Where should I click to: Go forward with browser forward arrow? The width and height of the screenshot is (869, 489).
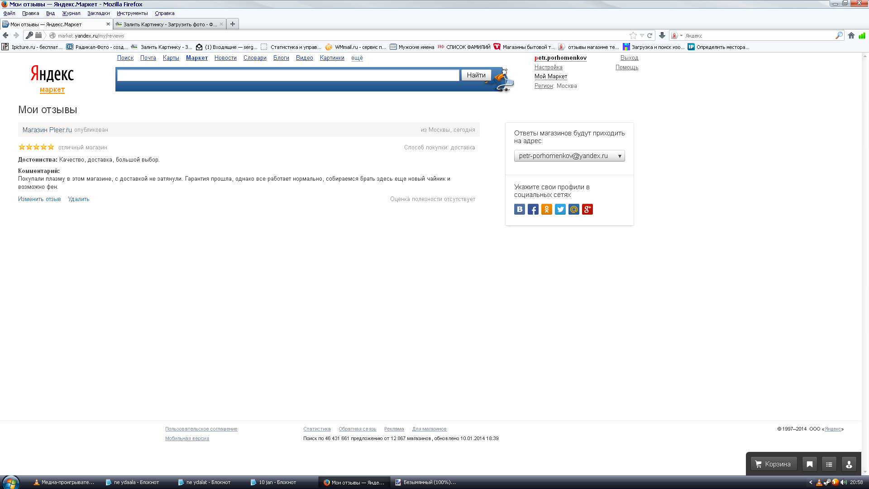16,35
